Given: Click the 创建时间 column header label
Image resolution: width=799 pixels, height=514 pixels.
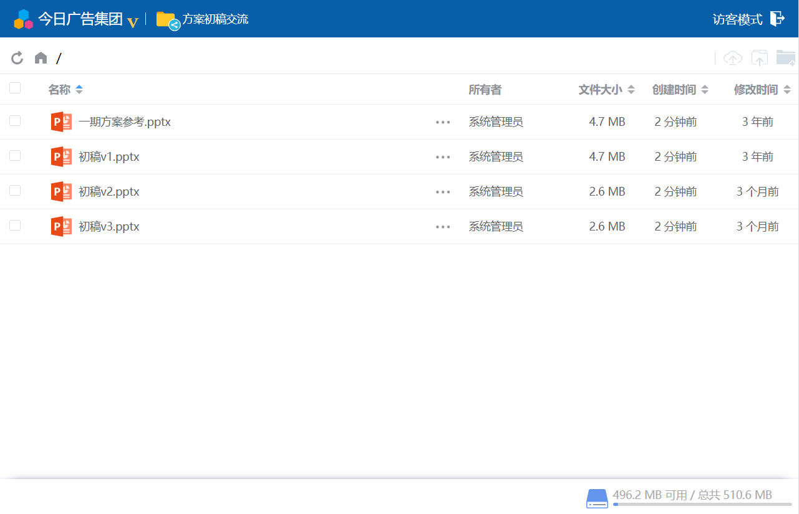Looking at the screenshot, I should coord(674,90).
